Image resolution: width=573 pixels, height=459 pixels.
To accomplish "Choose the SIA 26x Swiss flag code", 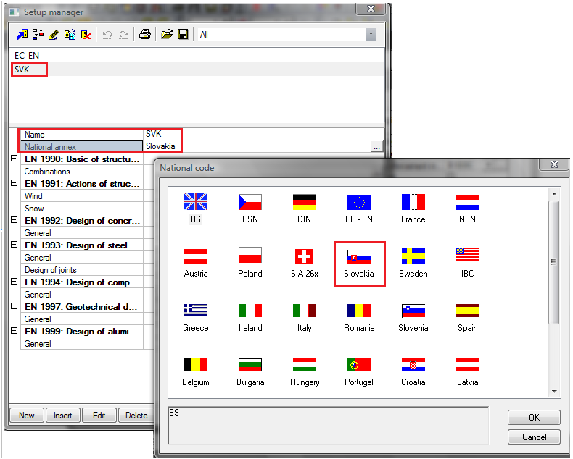I will coord(305,263).
